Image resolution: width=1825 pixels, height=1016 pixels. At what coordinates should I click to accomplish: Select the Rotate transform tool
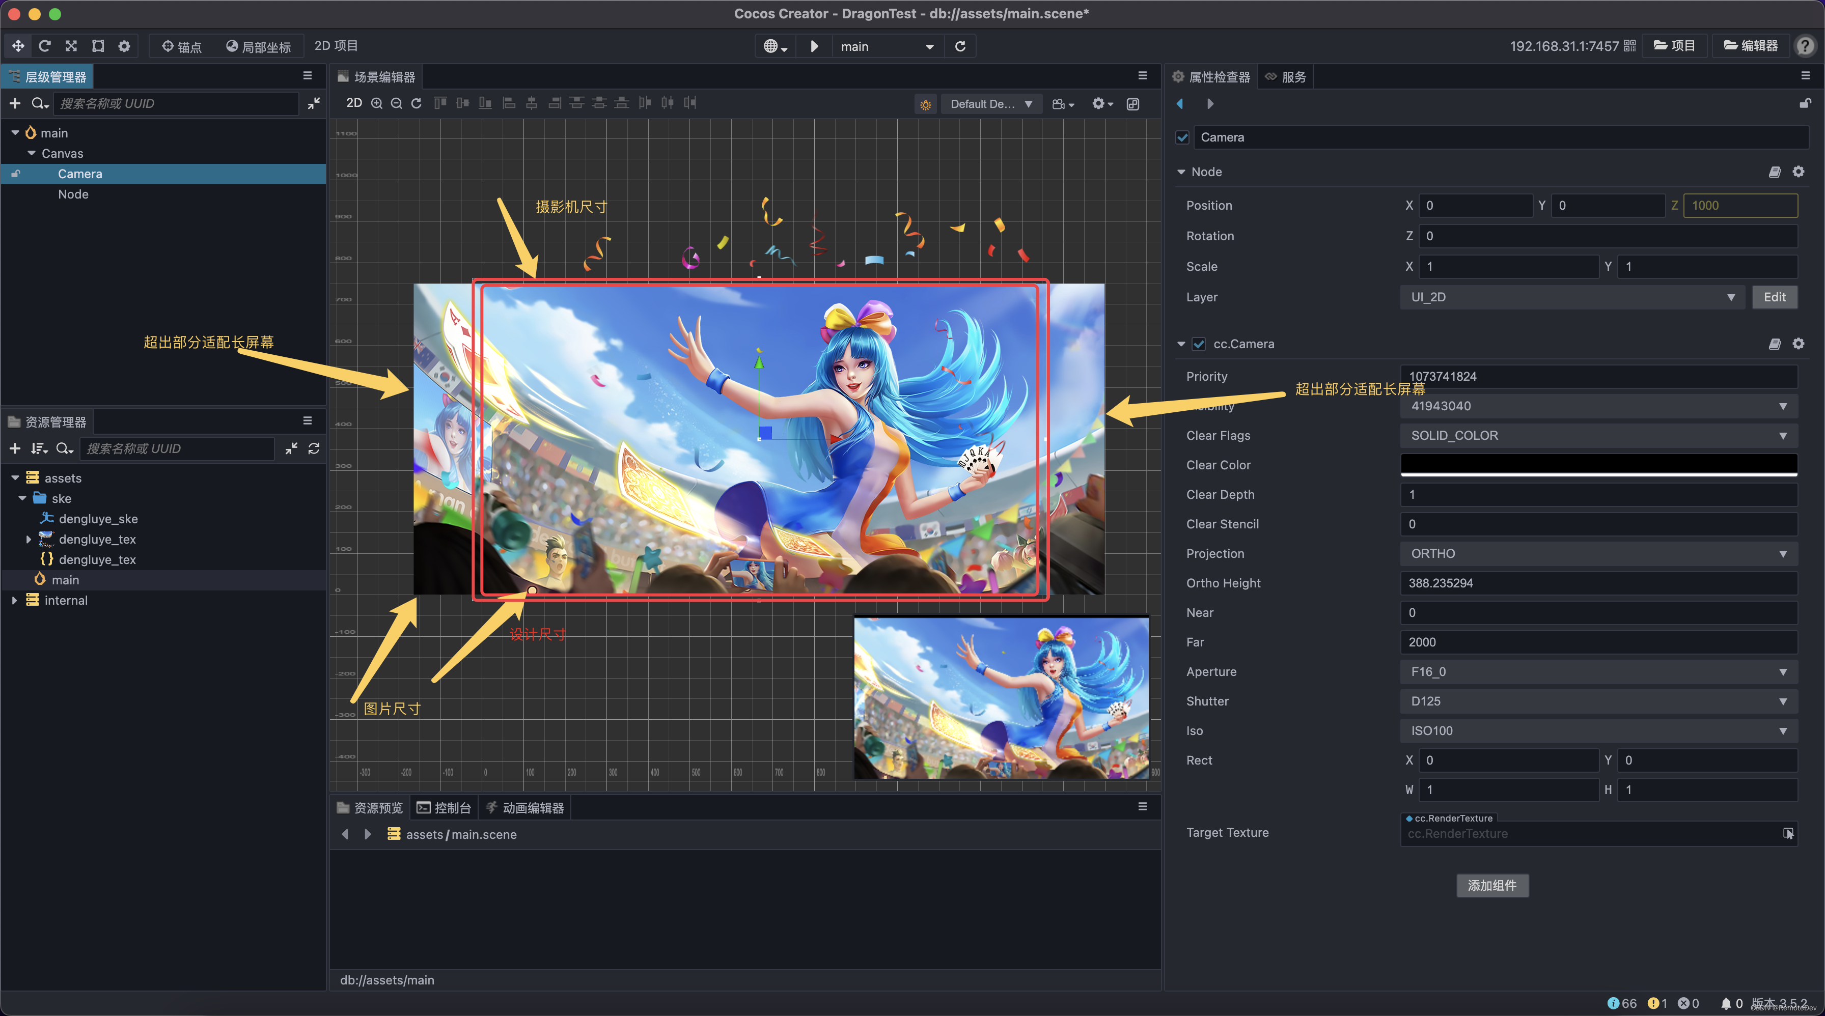click(x=45, y=46)
